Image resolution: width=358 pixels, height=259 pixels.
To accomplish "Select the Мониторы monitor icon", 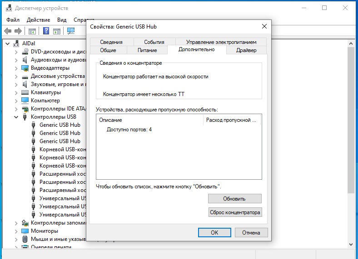I will coord(26,231).
